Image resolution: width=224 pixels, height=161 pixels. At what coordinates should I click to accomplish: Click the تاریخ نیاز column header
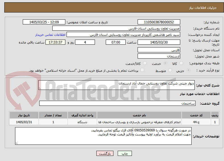click(24, 115)
